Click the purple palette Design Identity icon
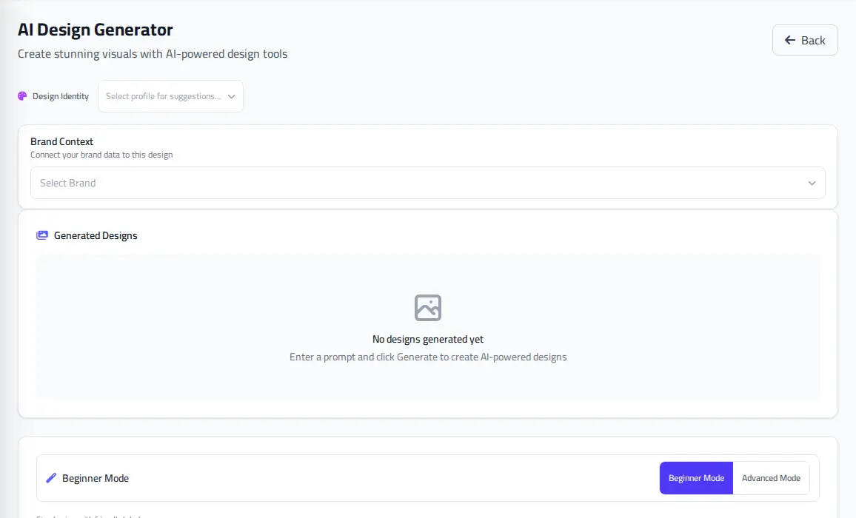The width and height of the screenshot is (856, 518). pyautogui.click(x=22, y=96)
